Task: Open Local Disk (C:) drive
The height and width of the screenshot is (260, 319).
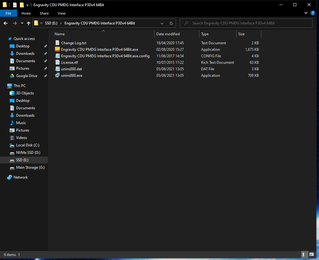Action: [28, 145]
